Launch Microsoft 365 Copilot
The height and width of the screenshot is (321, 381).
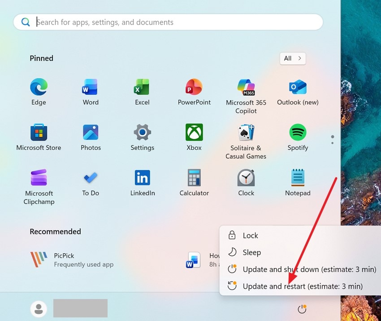coord(246,88)
